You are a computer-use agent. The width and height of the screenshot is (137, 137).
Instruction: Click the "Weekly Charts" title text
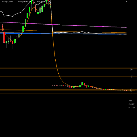point(7,2)
